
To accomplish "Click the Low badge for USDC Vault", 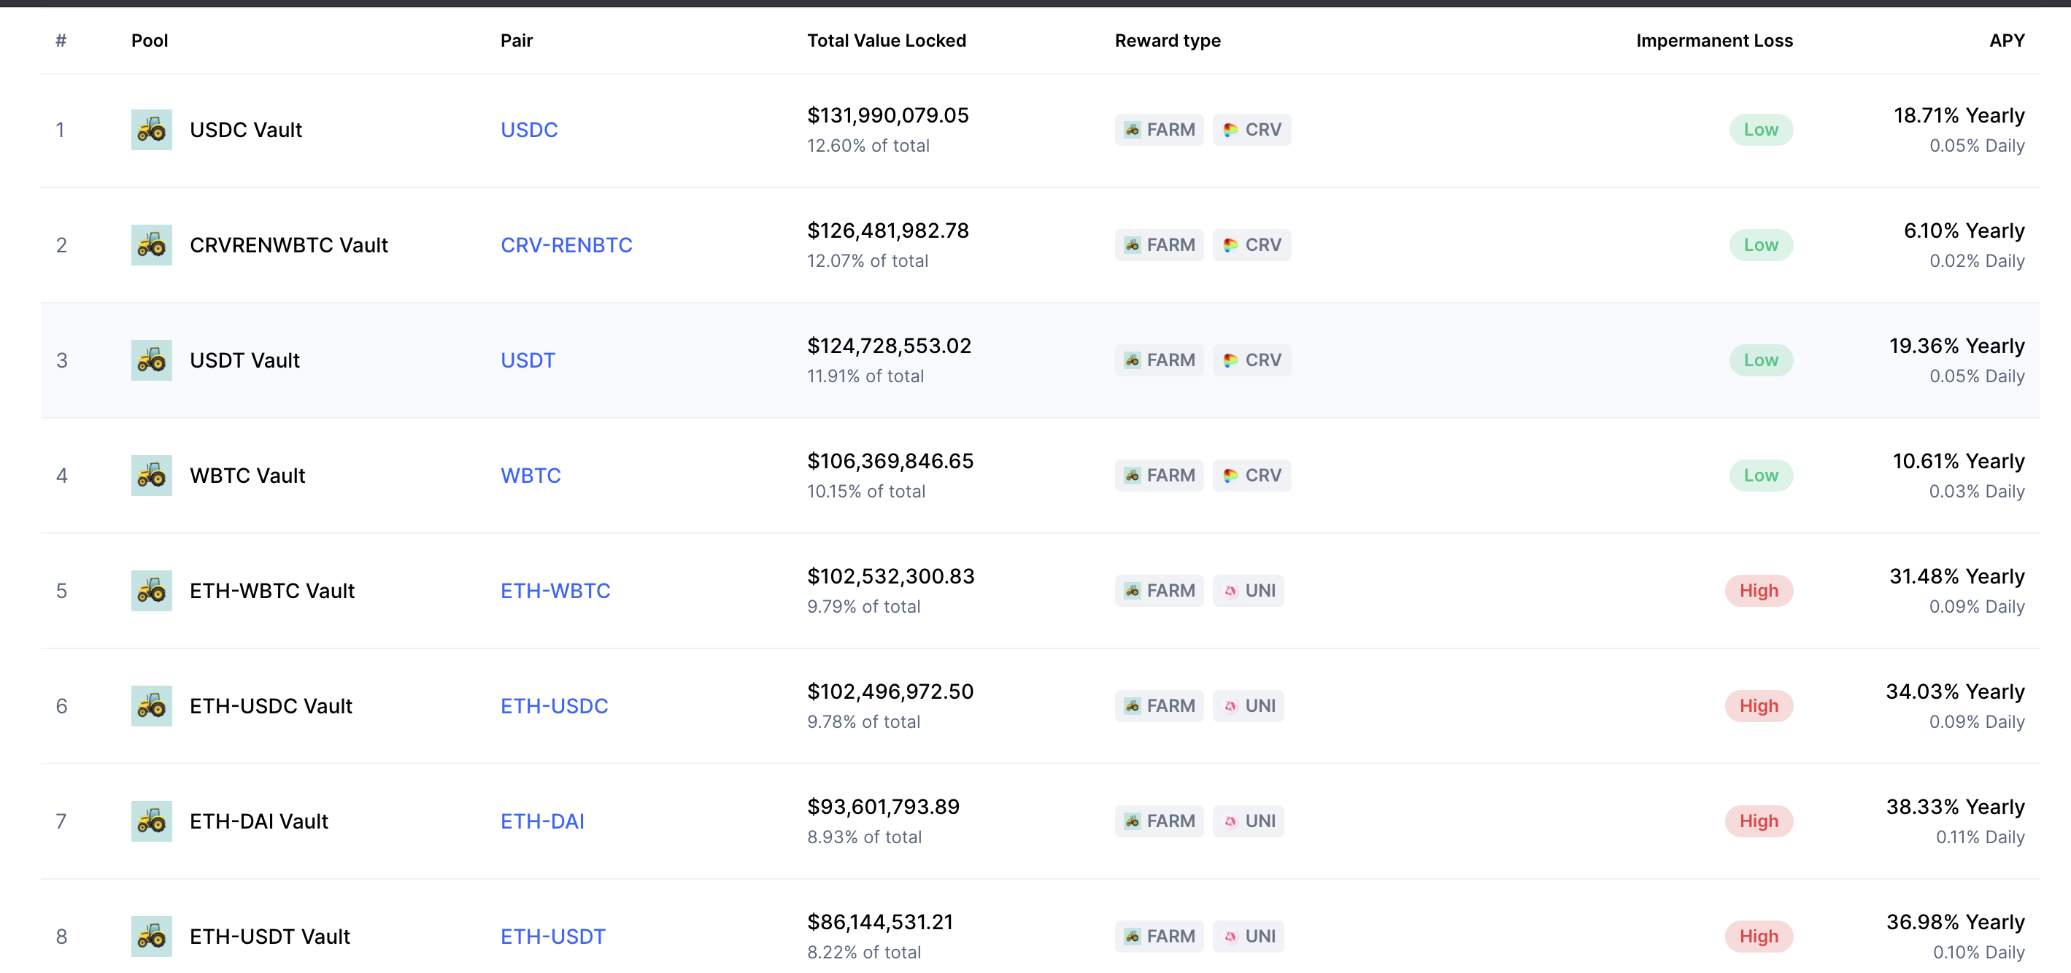I will click(x=1761, y=129).
